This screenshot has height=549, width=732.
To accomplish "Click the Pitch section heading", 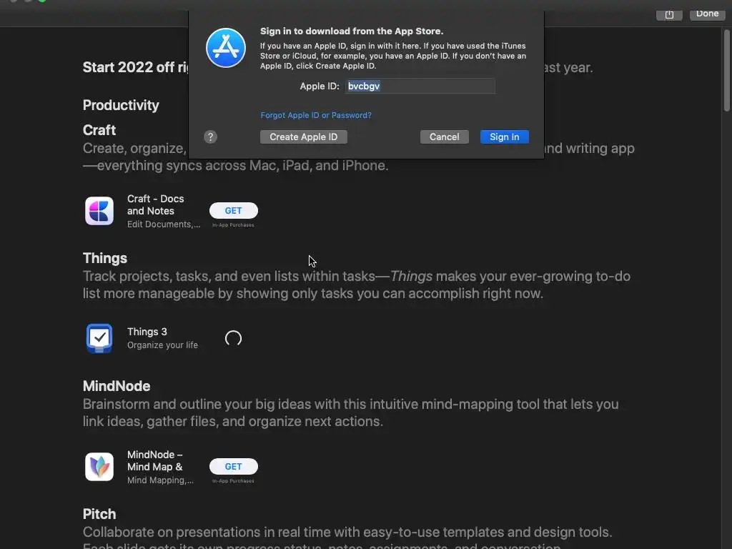I will [99, 514].
